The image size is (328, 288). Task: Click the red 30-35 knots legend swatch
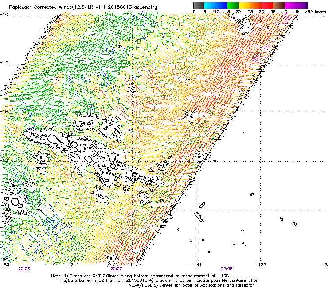tap(268, 5)
